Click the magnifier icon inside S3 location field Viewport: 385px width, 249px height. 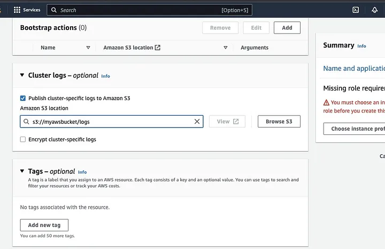click(26, 122)
